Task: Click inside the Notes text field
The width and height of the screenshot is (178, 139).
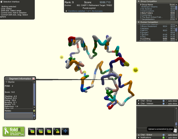Action: [19, 115]
